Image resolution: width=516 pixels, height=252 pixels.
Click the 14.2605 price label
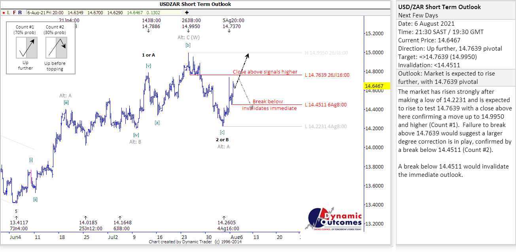[227, 222]
